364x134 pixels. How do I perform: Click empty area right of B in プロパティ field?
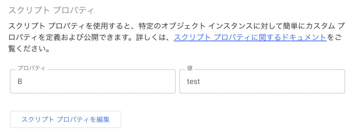click(97, 82)
